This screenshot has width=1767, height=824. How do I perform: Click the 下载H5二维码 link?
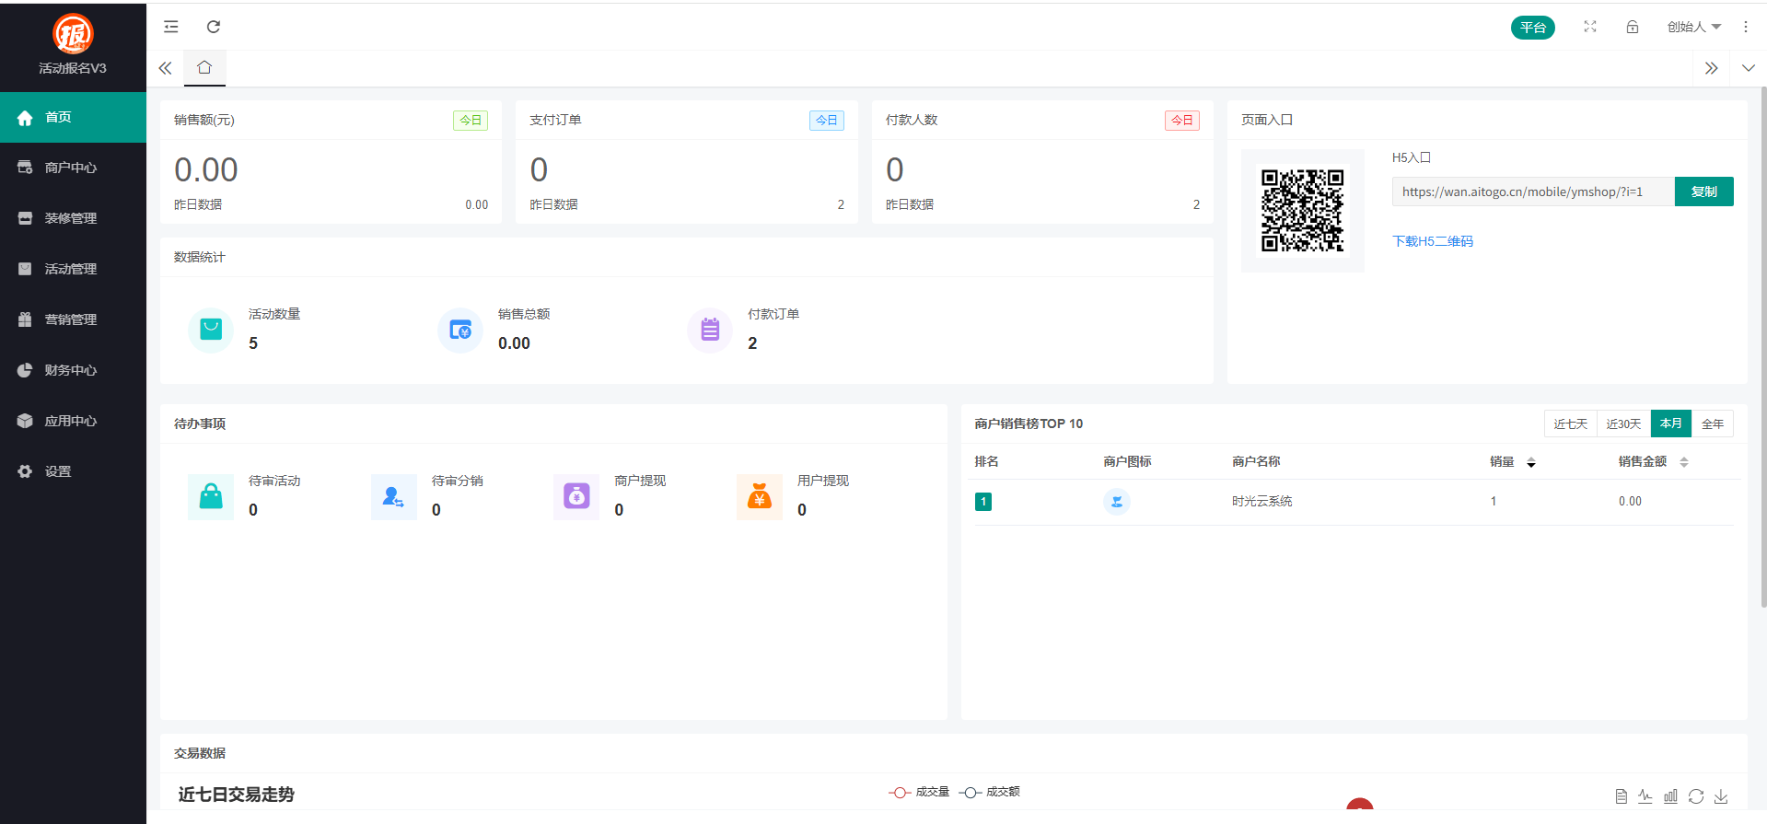click(x=1432, y=241)
